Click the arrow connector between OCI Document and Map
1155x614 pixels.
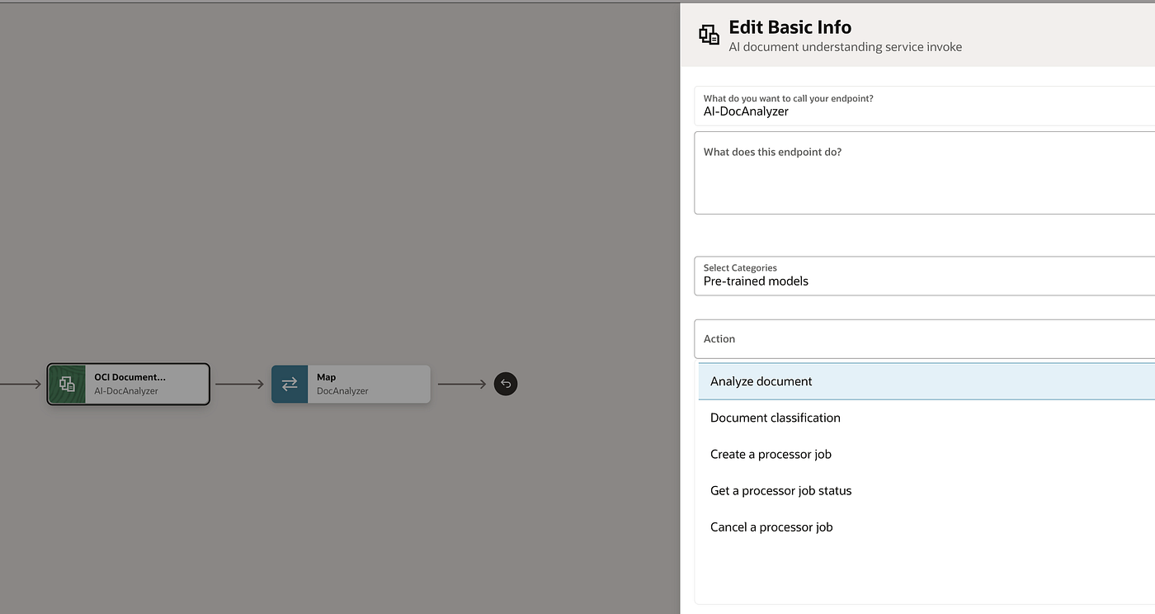[x=239, y=384]
